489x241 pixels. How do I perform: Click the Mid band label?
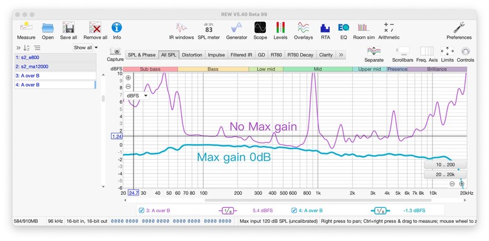tap(318, 69)
